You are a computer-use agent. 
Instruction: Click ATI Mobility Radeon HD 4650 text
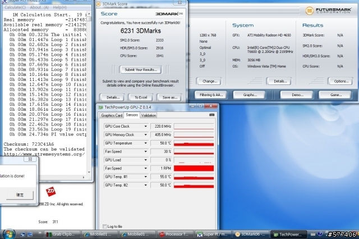coord(269,35)
